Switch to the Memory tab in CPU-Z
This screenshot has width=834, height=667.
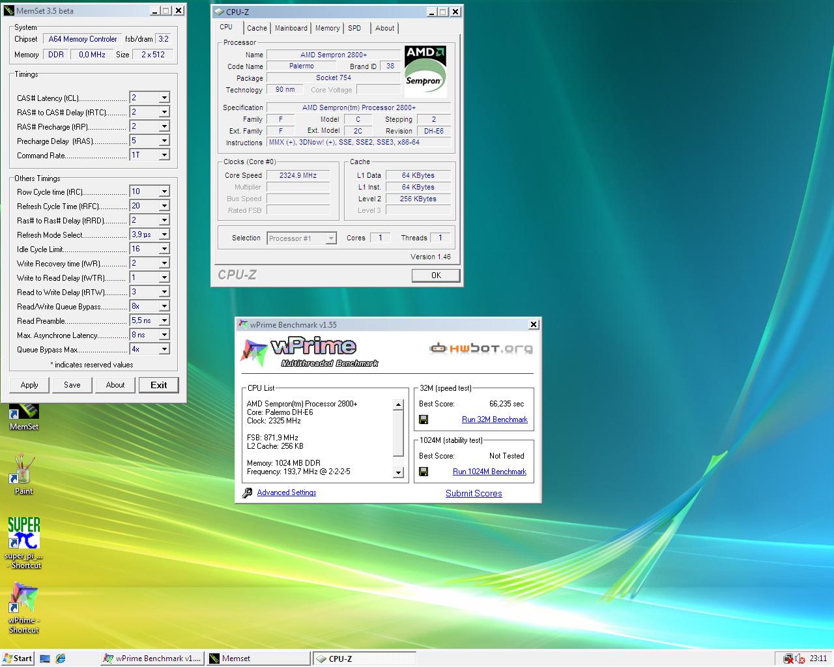(x=328, y=28)
